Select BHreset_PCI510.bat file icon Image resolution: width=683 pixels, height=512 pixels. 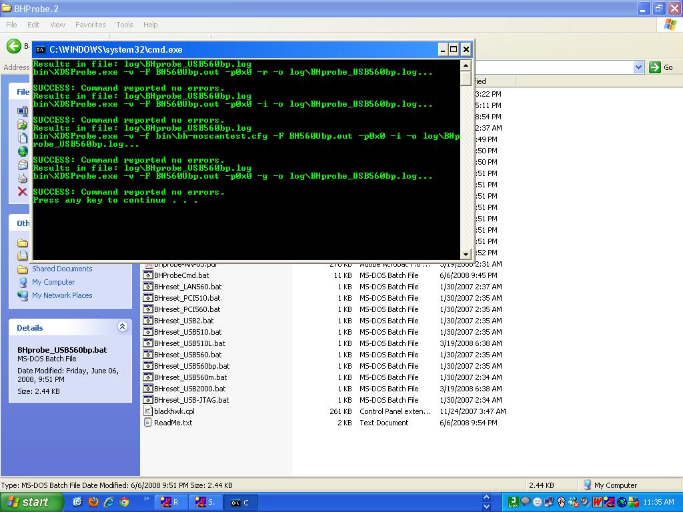click(x=148, y=298)
